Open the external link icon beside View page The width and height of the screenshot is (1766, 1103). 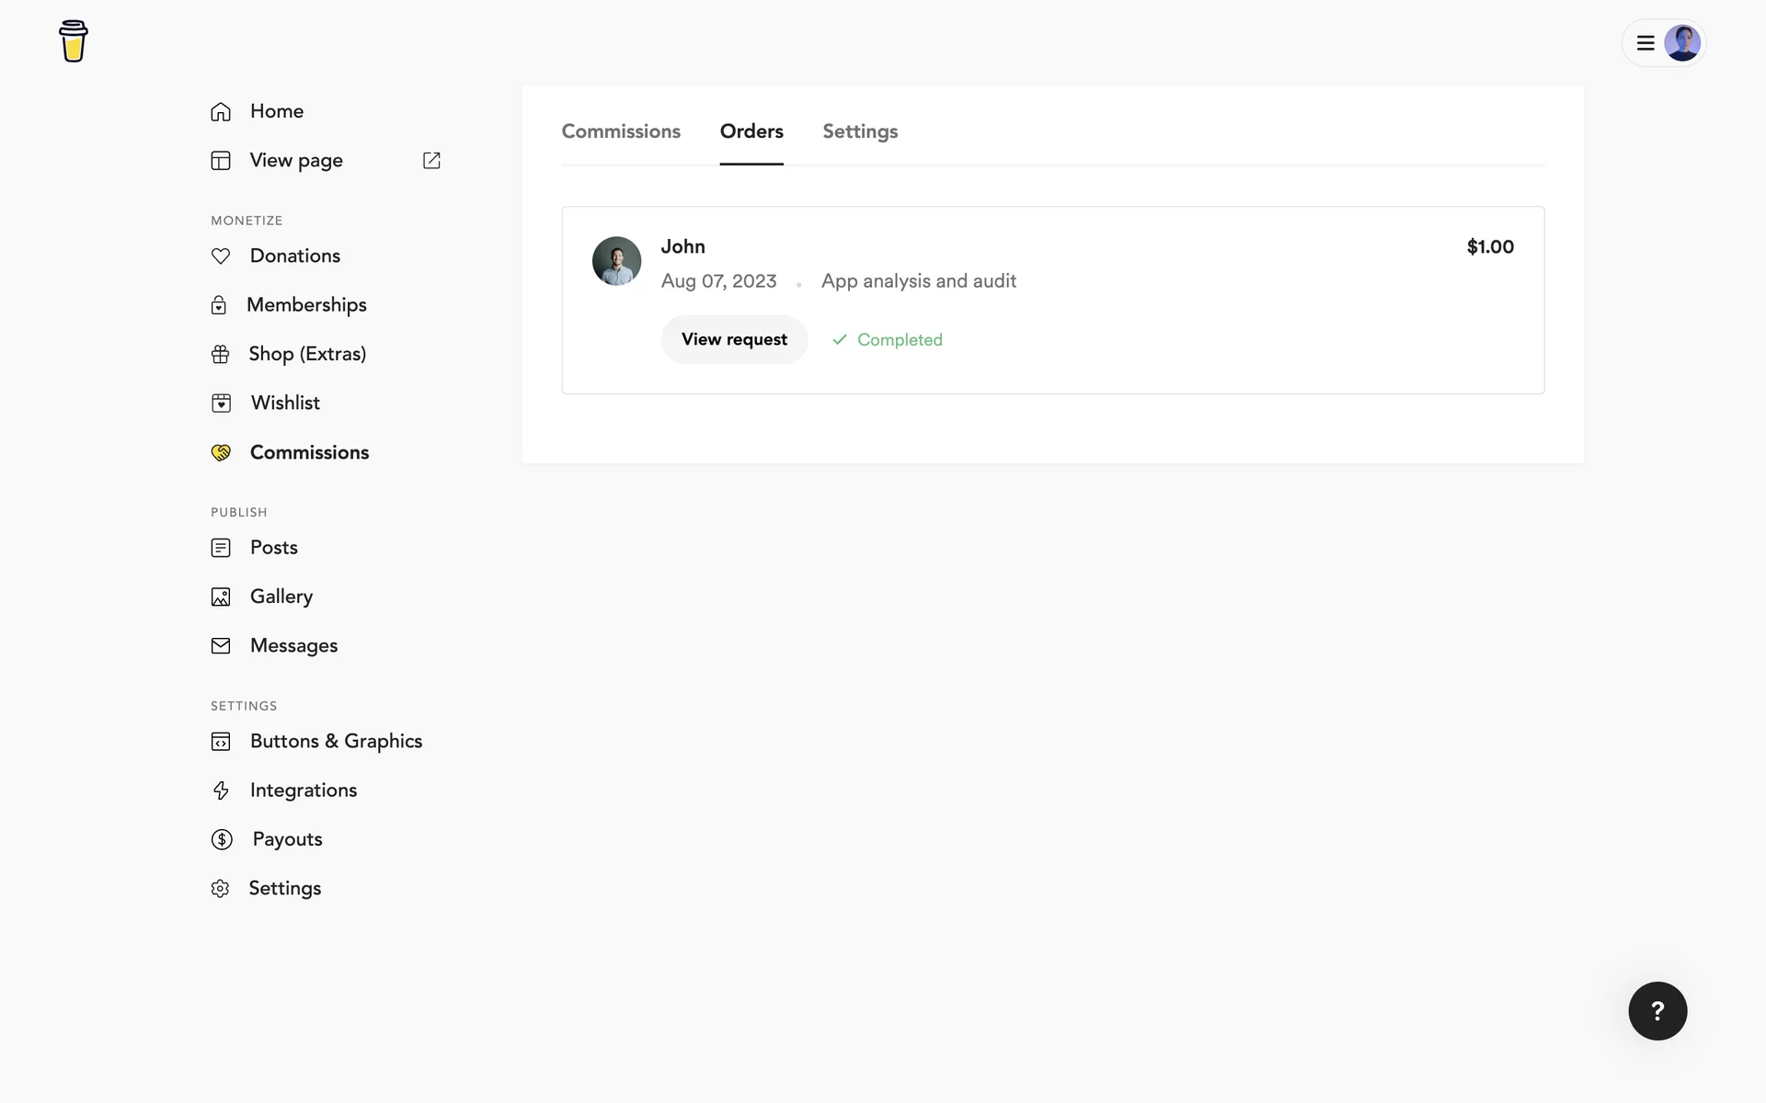pos(431,161)
